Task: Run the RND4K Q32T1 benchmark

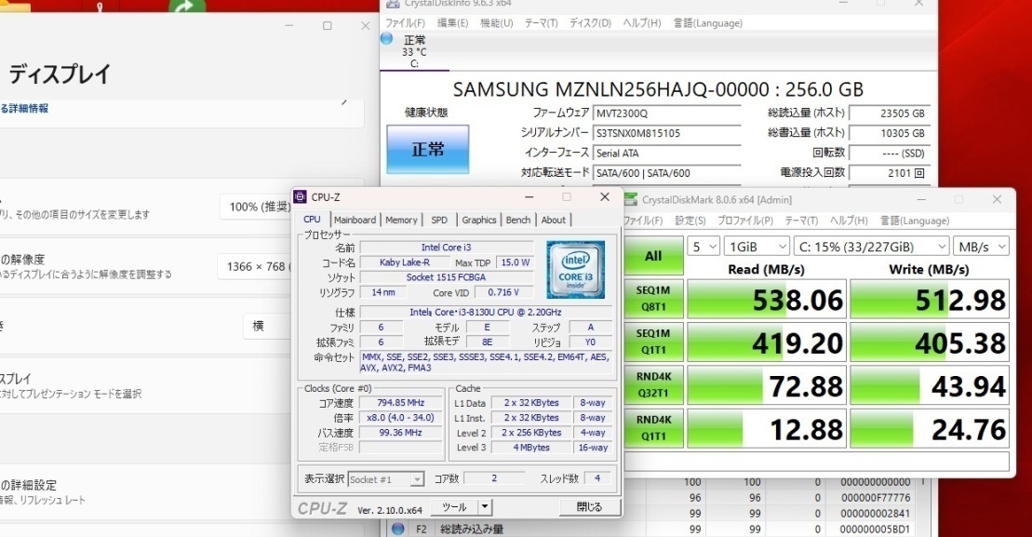Action: point(653,385)
